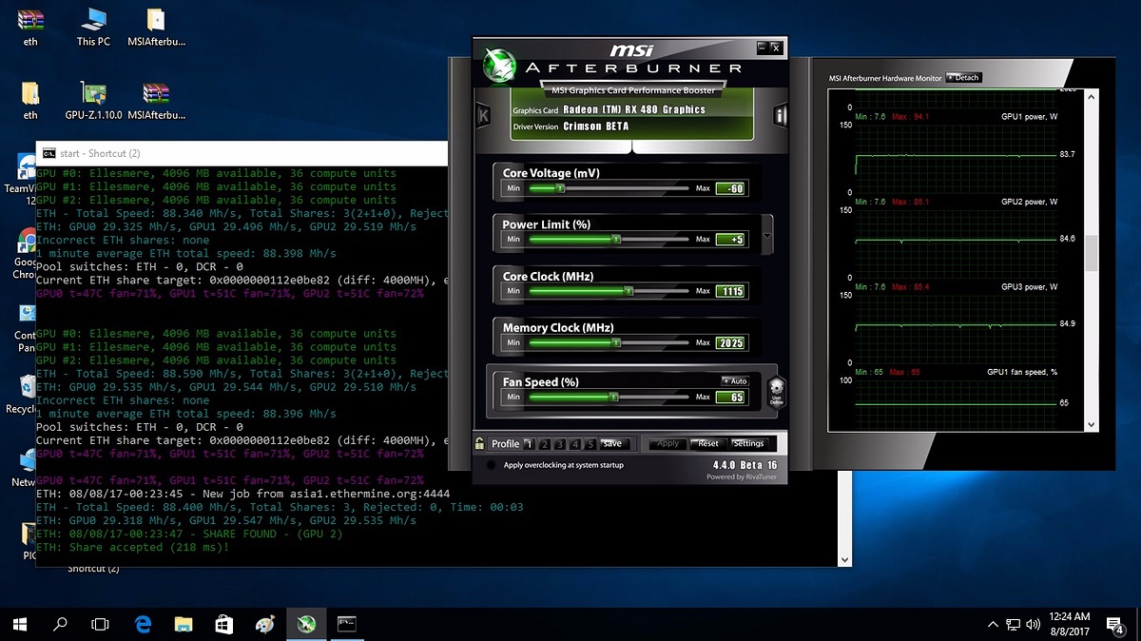Click the 'Share accepted (218 ms)!' console line
This screenshot has width=1141, height=641.
(132, 548)
